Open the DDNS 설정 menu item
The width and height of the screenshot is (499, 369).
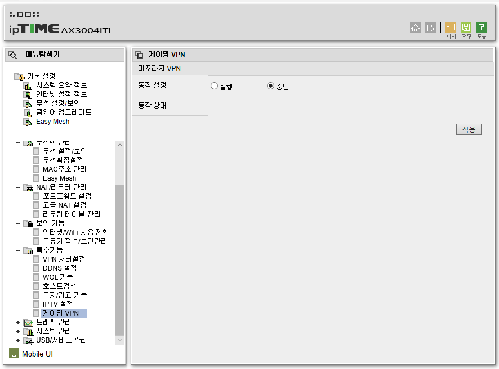click(59, 268)
